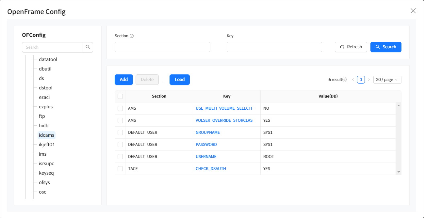Click the Load button
424x218 pixels.
[179, 80]
